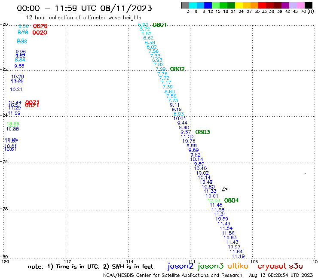
Task: Click the NOAA/NESDIS Center credit line
Action: [x=173, y=276]
